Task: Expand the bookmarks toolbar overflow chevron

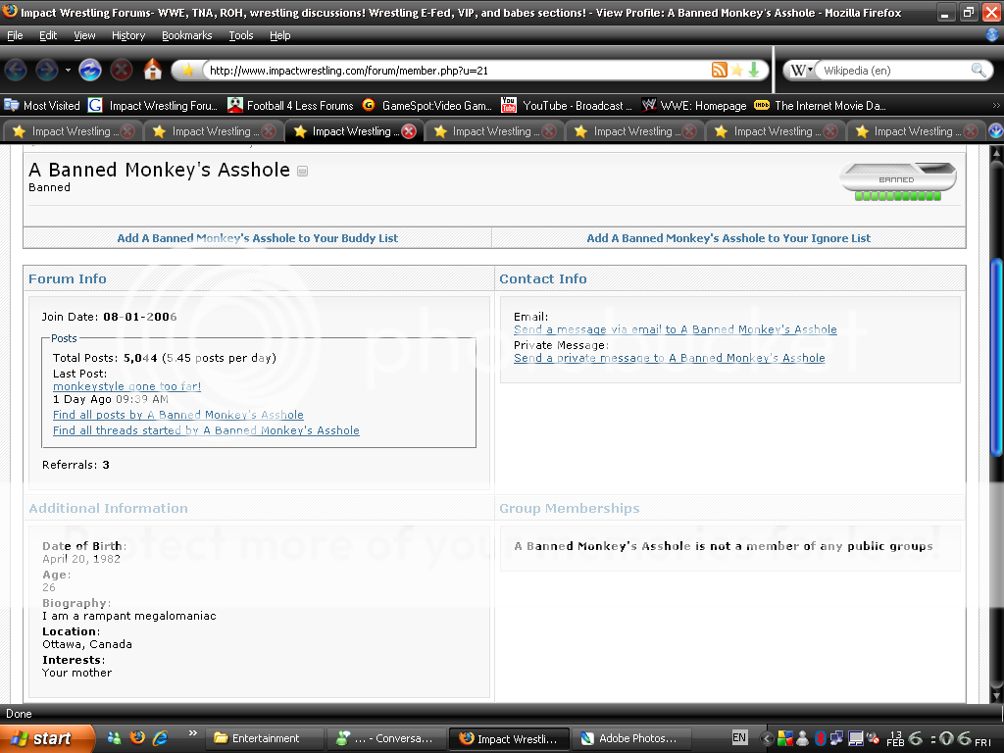Action: point(994,106)
